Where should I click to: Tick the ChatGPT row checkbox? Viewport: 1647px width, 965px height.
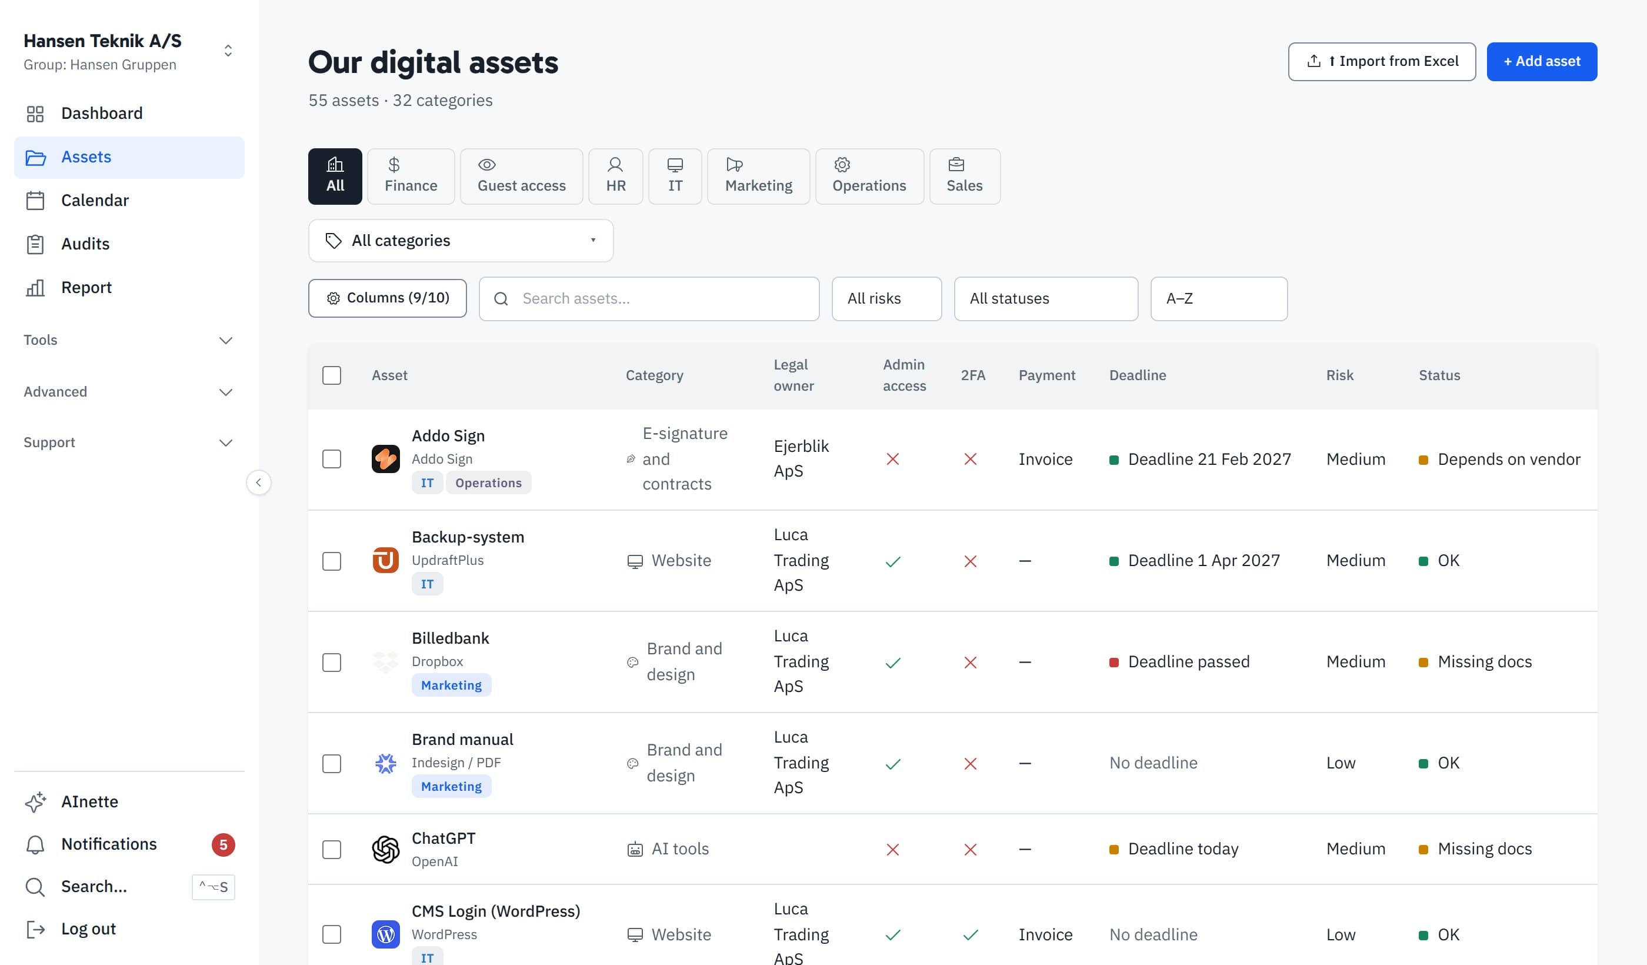(332, 849)
